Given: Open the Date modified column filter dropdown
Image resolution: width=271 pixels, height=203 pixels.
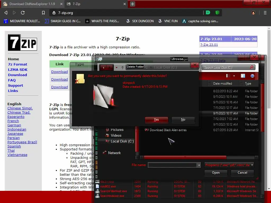Looking at the screenshot, I should [241, 84].
